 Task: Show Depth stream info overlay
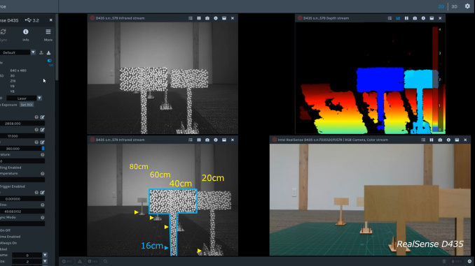tap(423, 18)
